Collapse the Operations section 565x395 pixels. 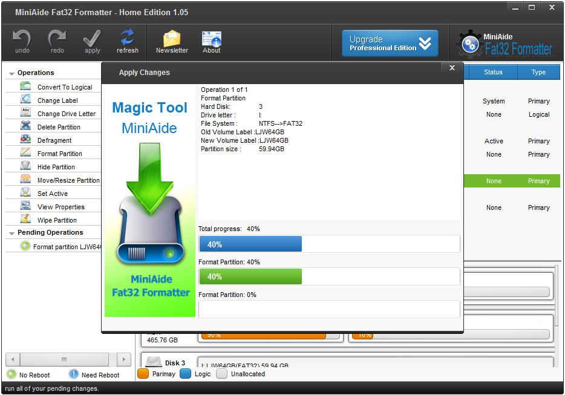coord(11,74)
